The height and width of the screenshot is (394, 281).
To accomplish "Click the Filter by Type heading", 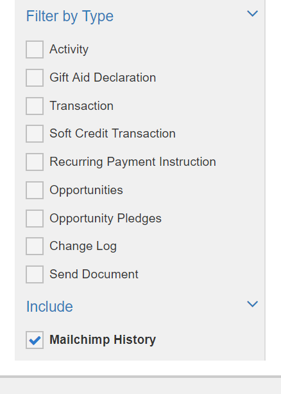I will pyautogui.click(x=70, y=17).
